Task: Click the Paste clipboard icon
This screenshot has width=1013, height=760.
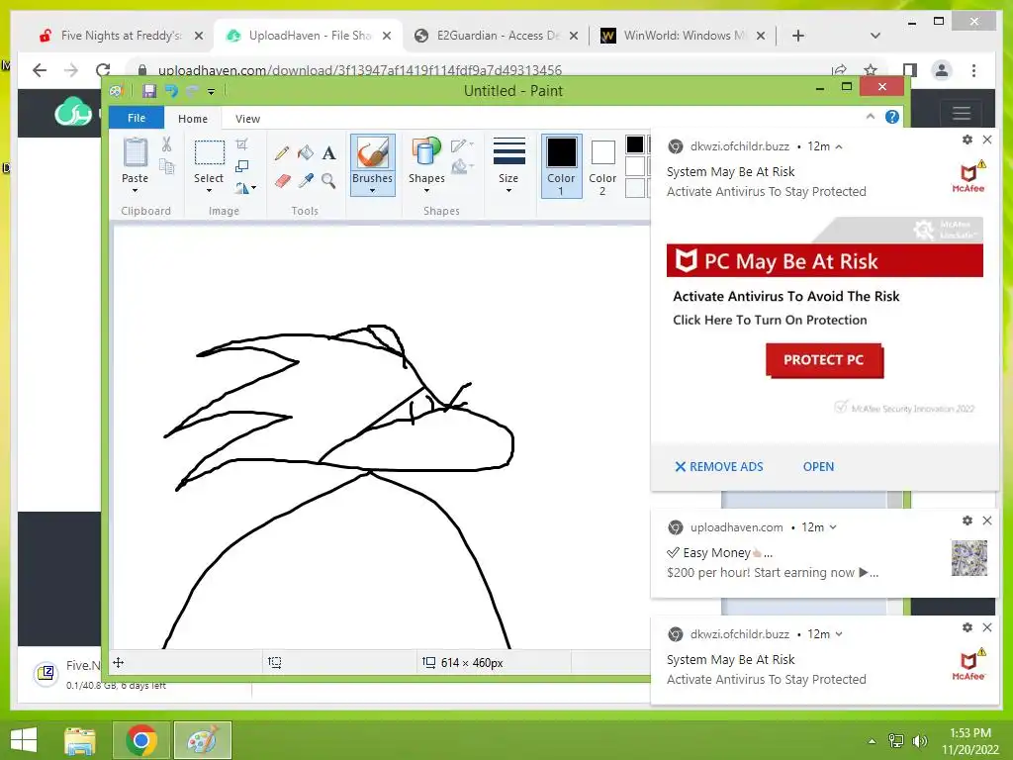Action: (x=136, y=153)
